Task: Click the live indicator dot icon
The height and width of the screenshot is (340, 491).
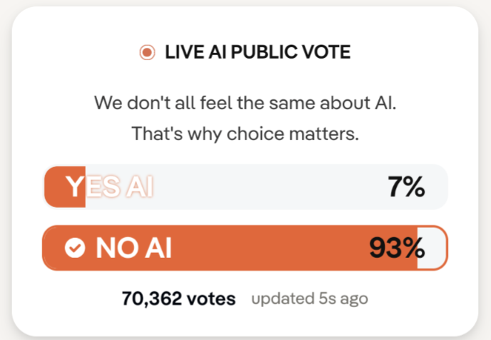Action: (148, 52)
